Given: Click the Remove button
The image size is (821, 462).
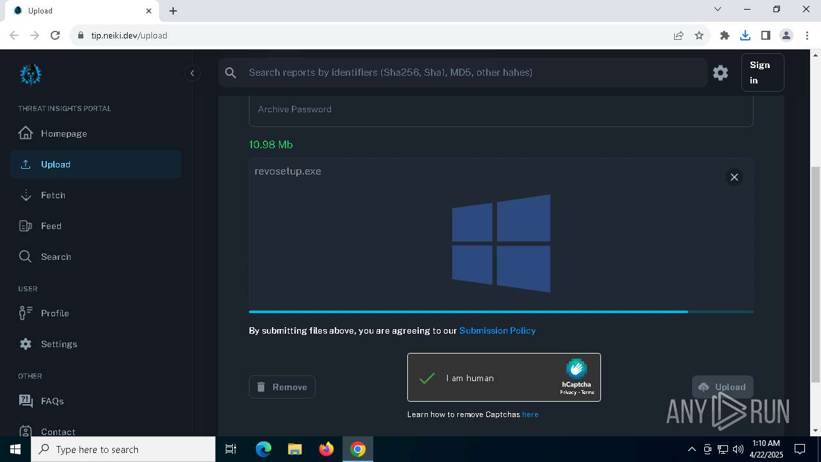Looking at the screenshot, I should click(282, 387).
